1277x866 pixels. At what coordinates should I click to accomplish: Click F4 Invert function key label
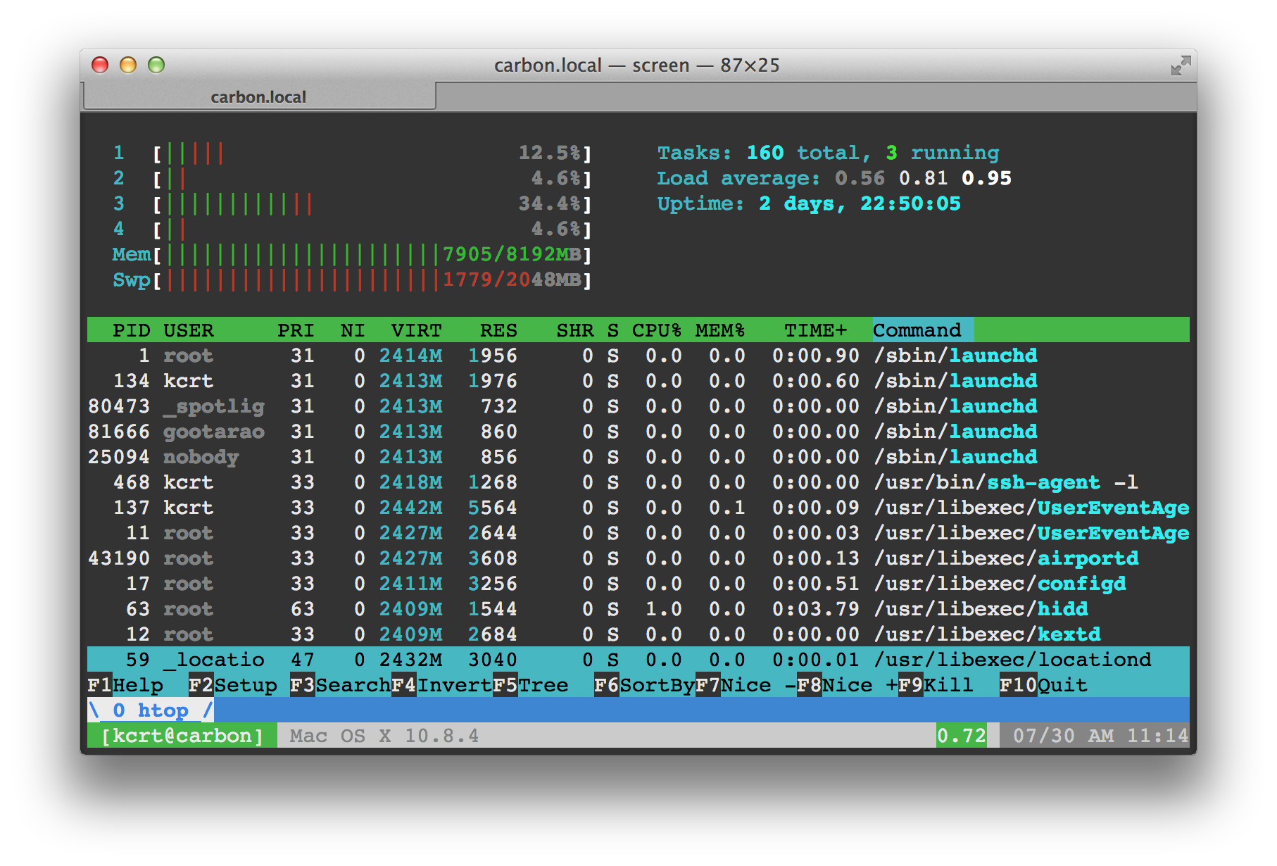point(442,685)
